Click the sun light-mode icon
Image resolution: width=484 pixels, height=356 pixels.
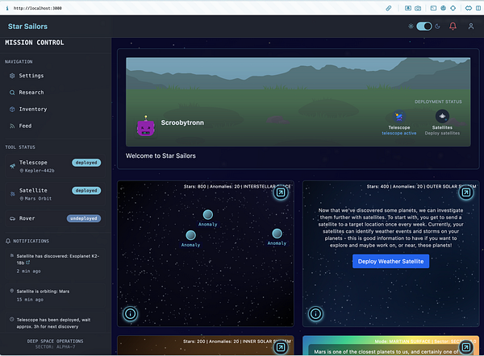(411, 27)
